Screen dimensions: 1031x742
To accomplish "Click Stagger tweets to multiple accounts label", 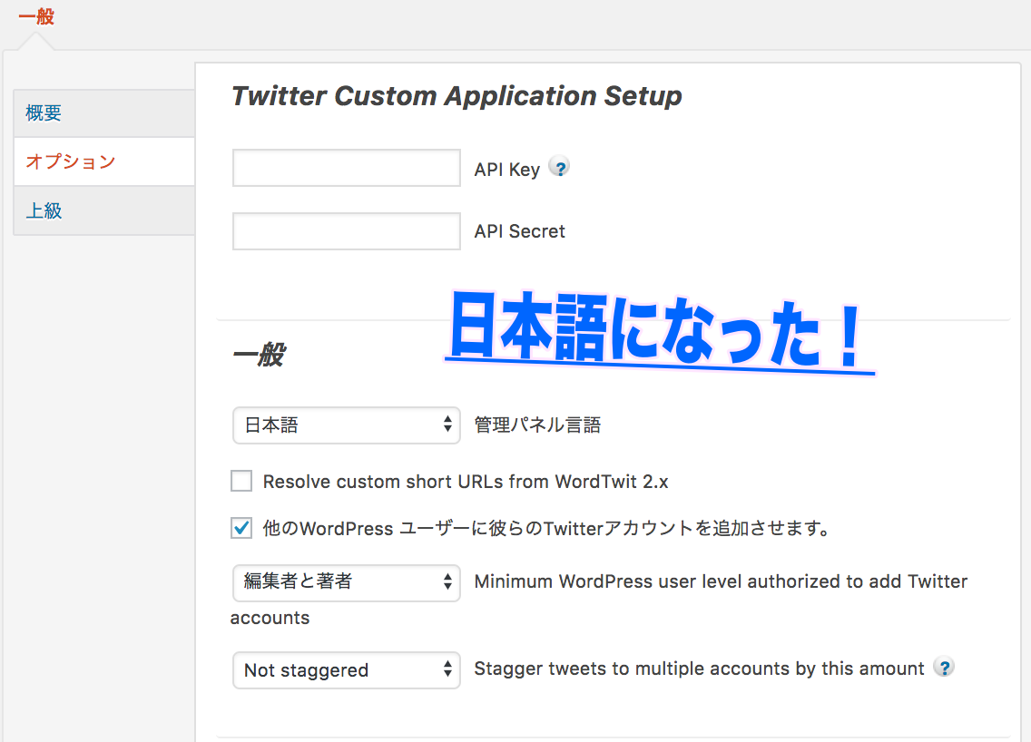I will tap(699, 669).
